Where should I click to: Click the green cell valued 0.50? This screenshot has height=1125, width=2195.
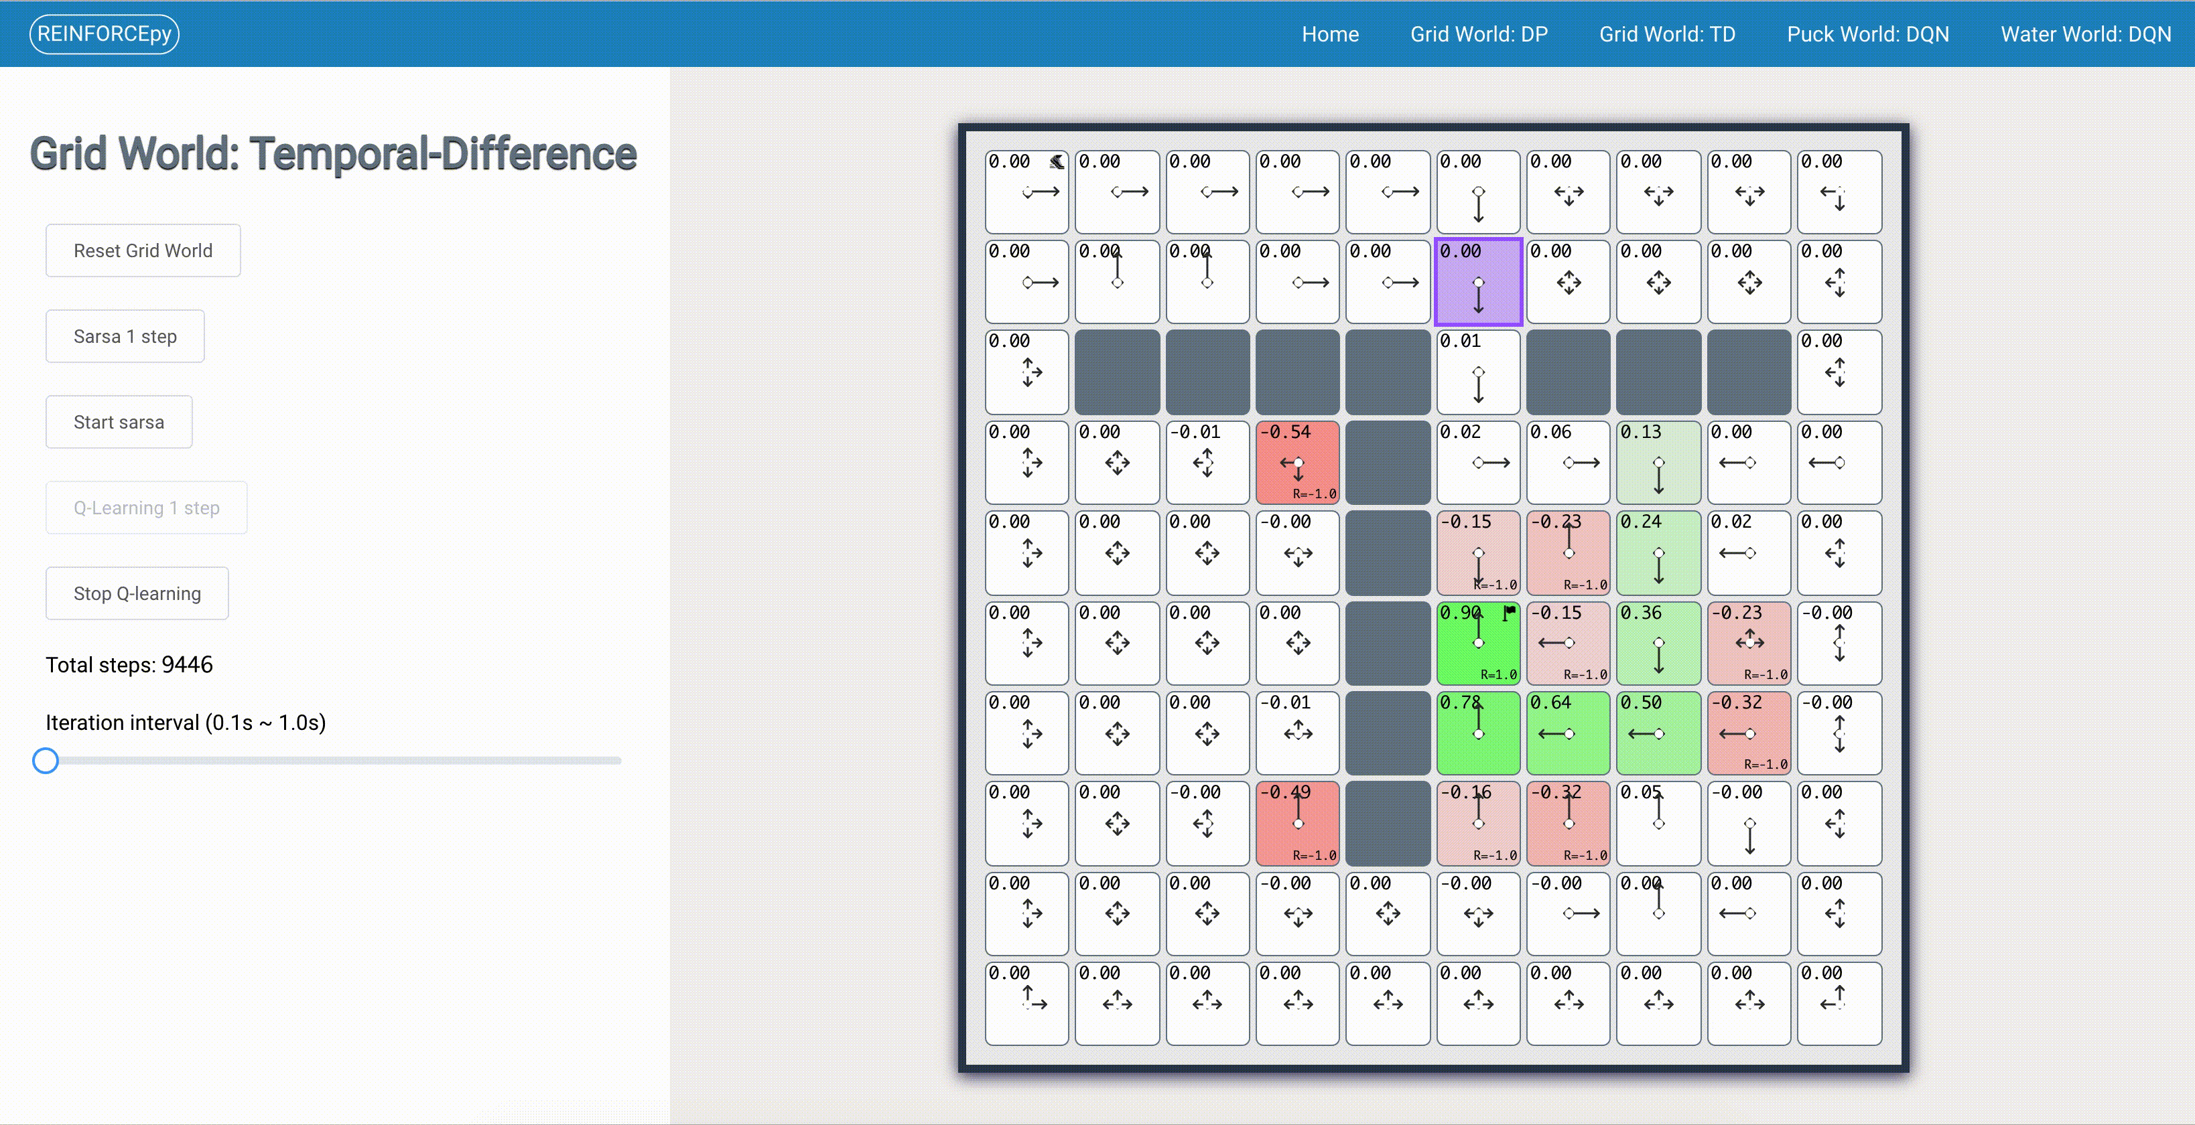1658,733
